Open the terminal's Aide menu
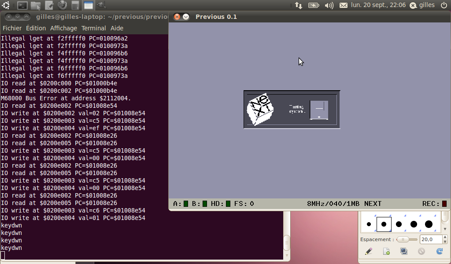This screenshot has height=264, width=451. tap(117, 28)
